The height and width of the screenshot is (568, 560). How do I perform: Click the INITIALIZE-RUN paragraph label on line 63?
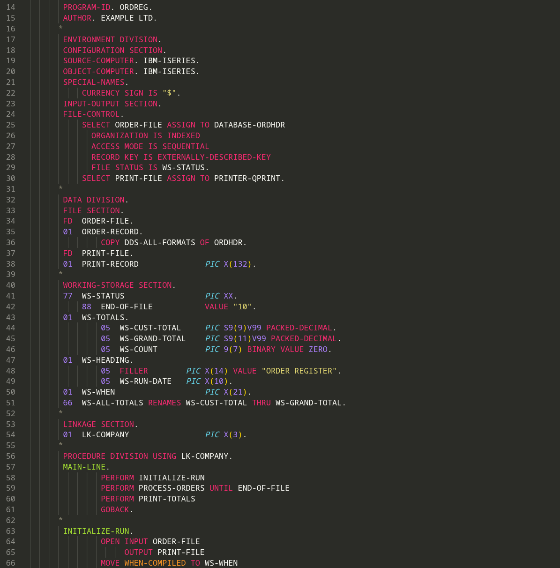[x=96, y=531]
